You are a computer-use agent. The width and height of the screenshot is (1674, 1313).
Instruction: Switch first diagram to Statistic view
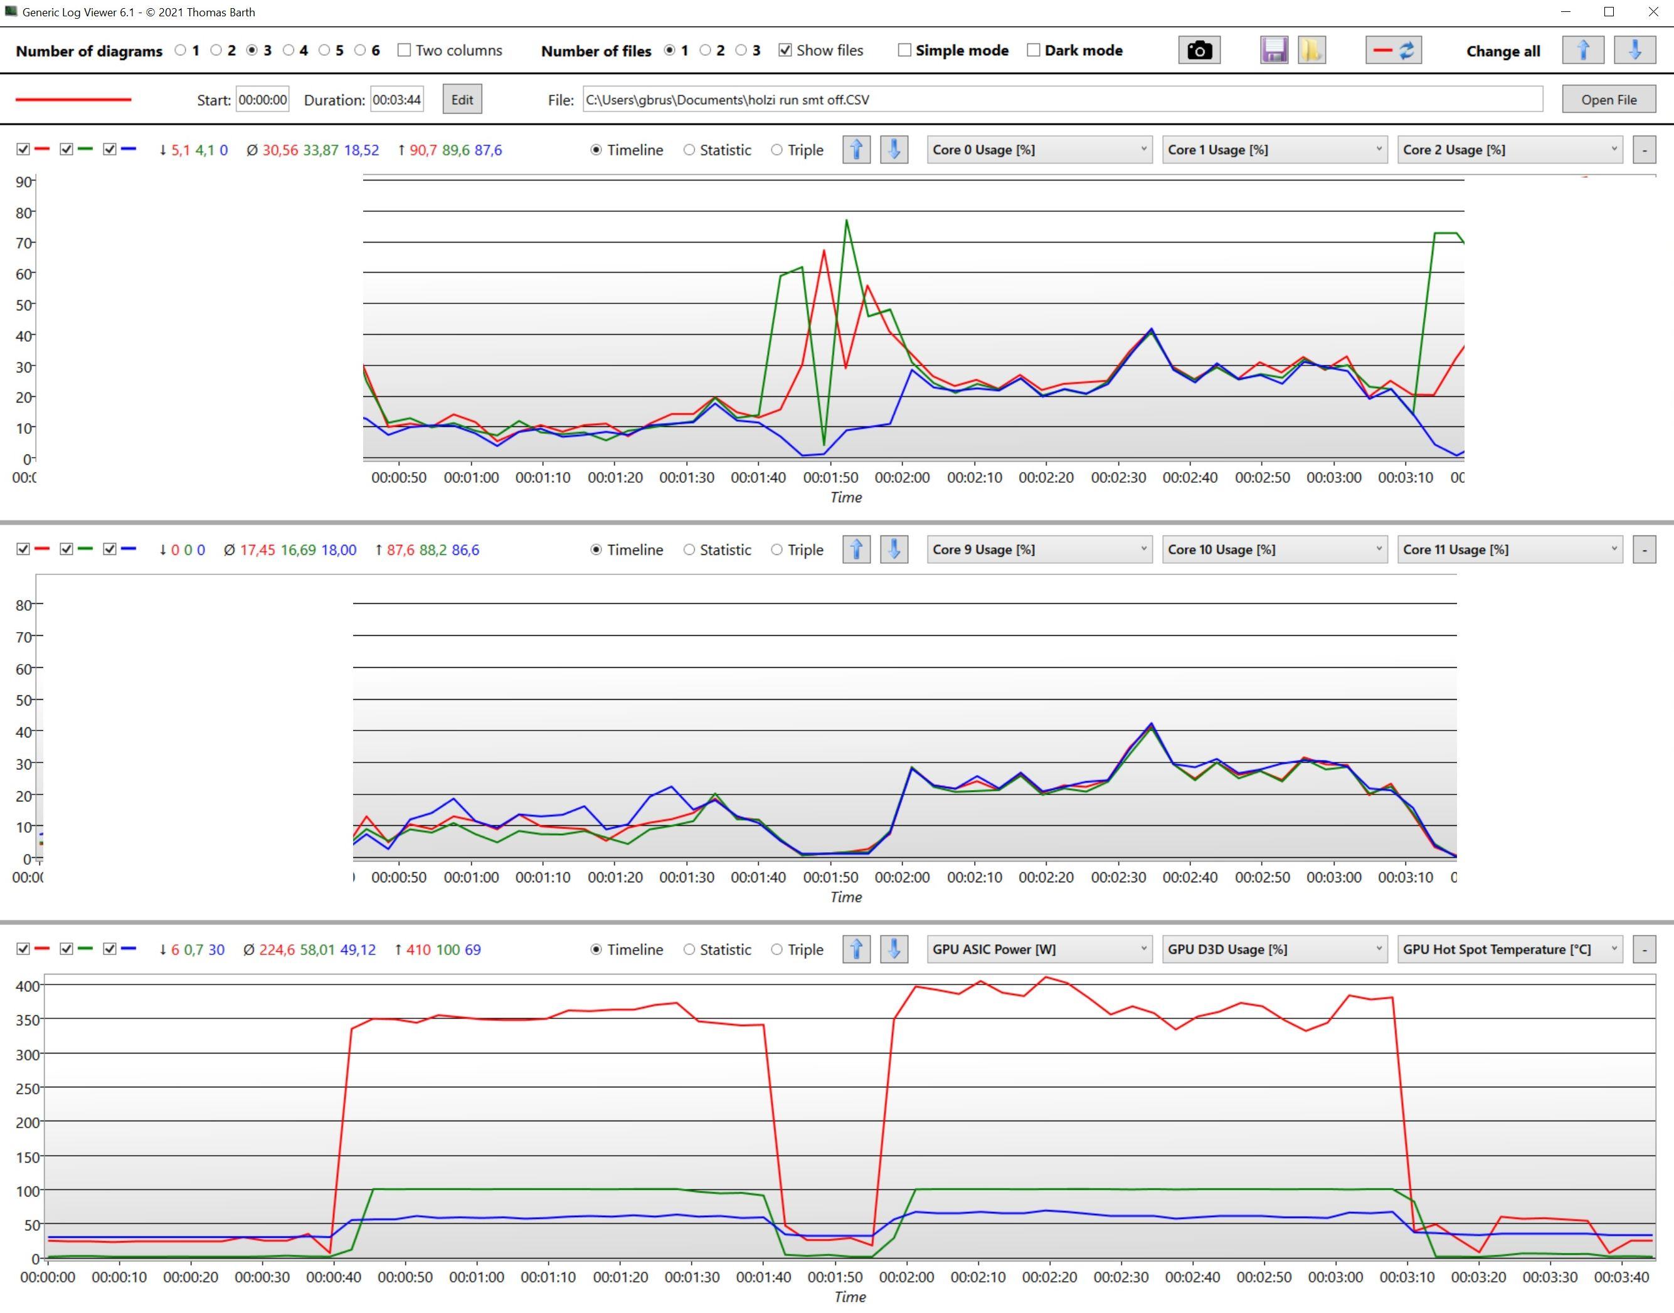click(x=689, y=150)
